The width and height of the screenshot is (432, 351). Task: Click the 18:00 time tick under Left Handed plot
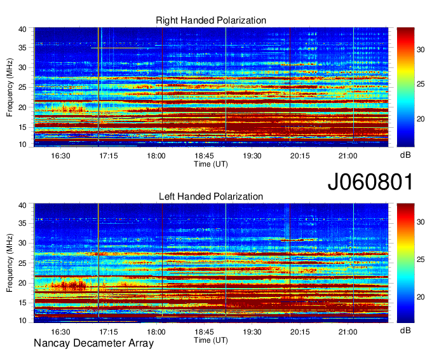[156, 332]
